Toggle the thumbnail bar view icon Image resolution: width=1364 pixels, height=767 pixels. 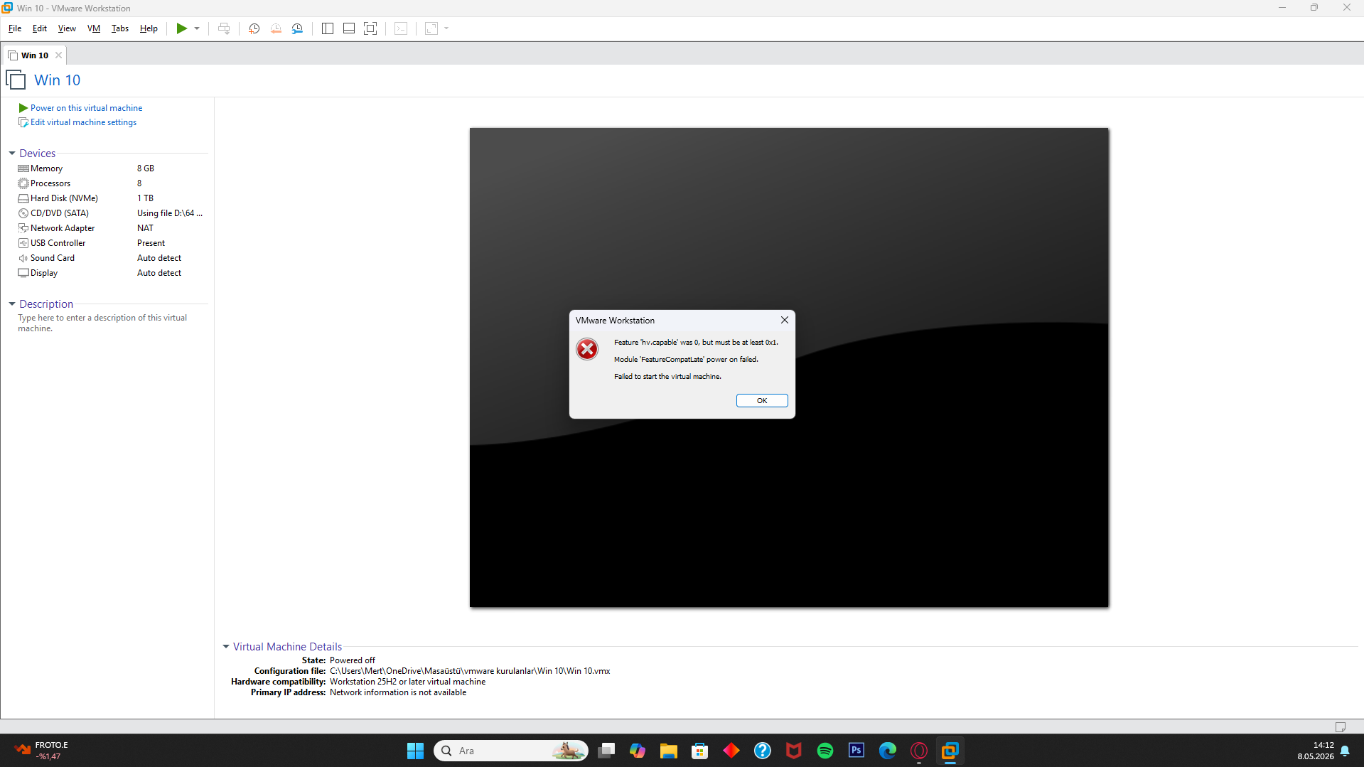(x=349, y=28)
